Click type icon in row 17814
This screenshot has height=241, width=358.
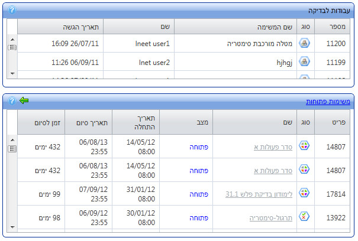[x=304, y=193]
